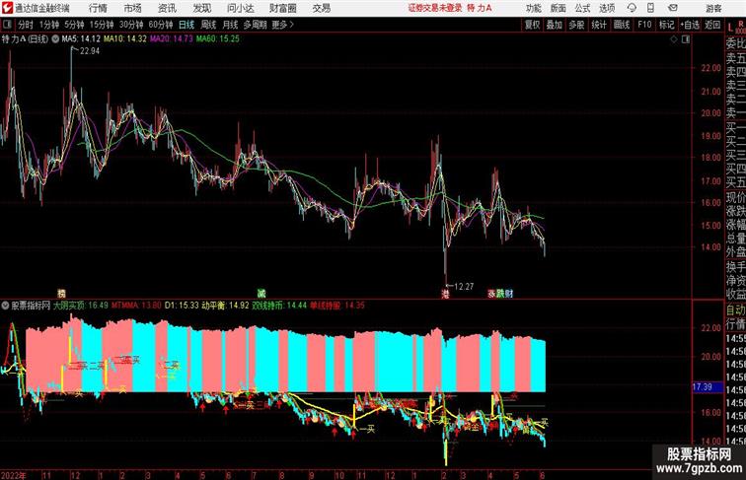Click the 榜 info marker on chart
This screenshot has height=480, width=746.
[61, 294]
